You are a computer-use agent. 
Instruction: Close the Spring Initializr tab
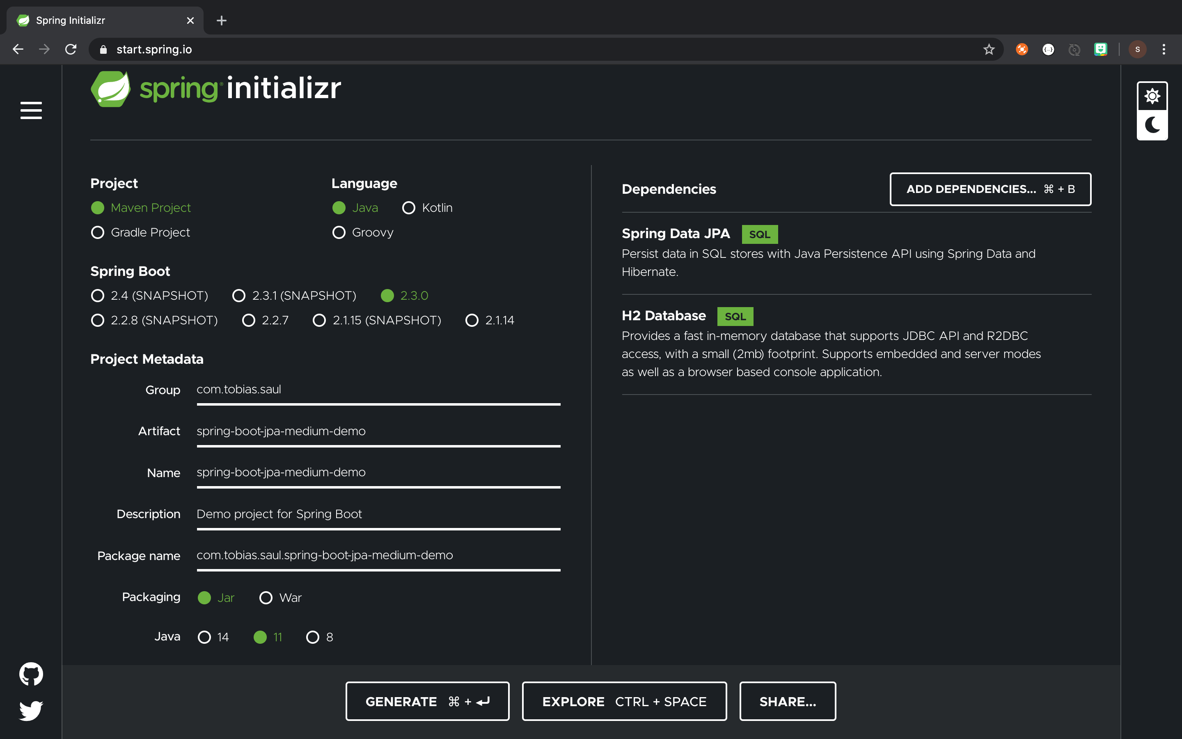point(190,21)
